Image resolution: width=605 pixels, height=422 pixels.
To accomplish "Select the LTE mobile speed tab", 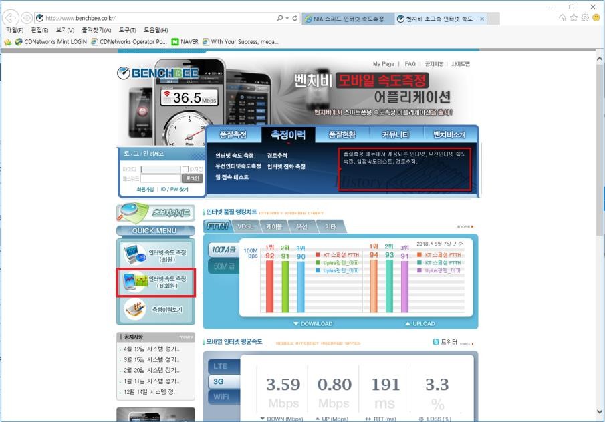I will coord(224,366).
